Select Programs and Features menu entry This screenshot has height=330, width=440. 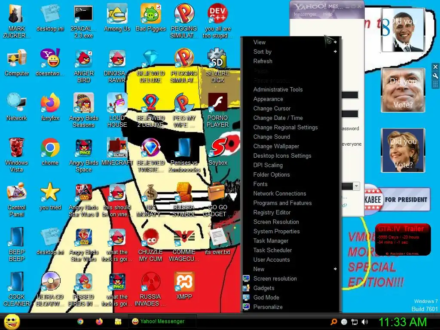pos(291,203)
